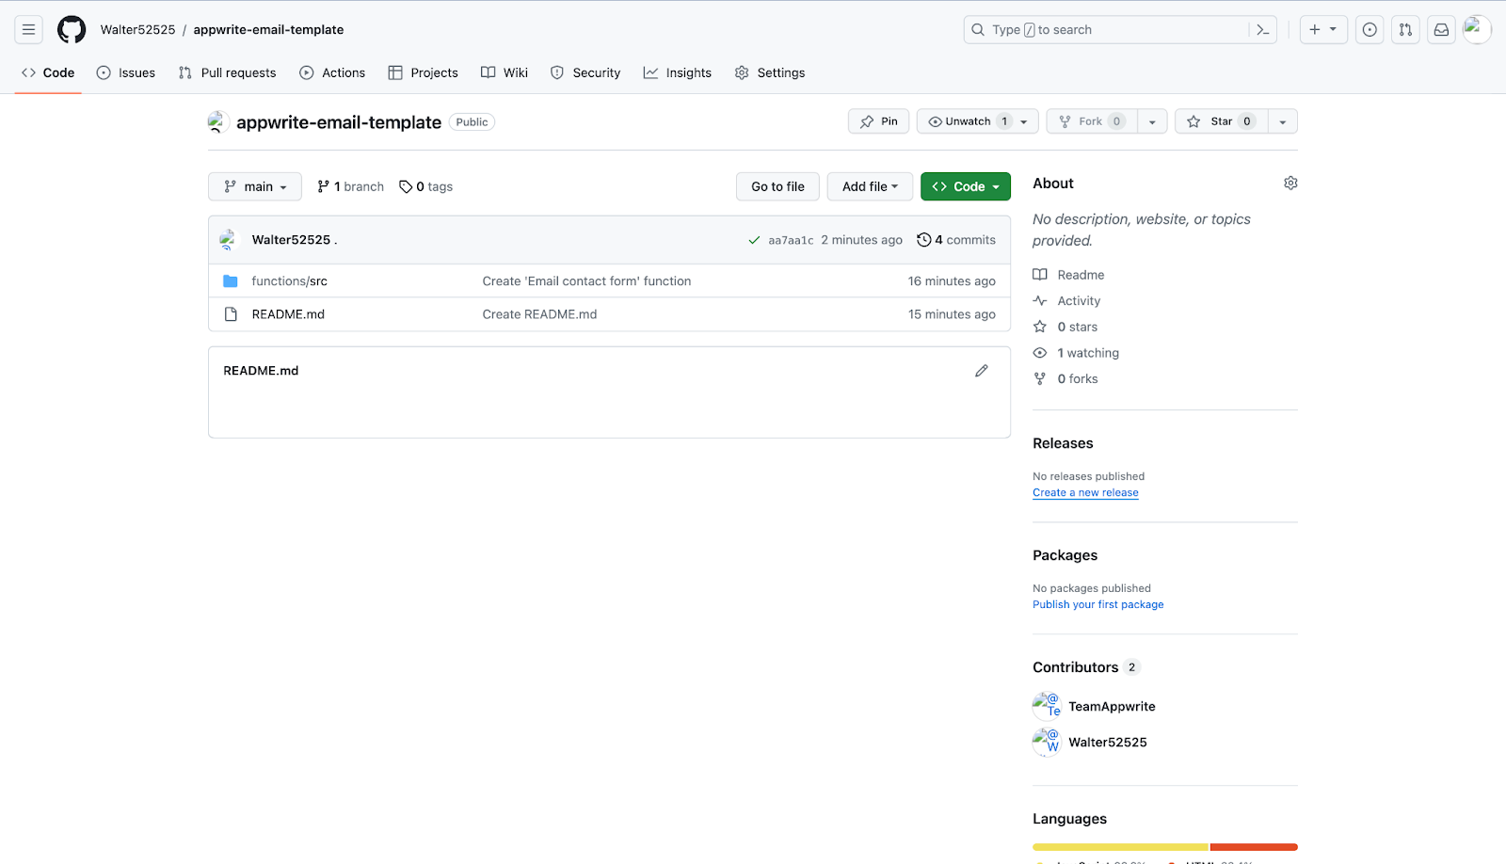1506x864 pixels.
Task: Open commit aa7aa1c
Action: pyautogui.click(x=791, y=240)
